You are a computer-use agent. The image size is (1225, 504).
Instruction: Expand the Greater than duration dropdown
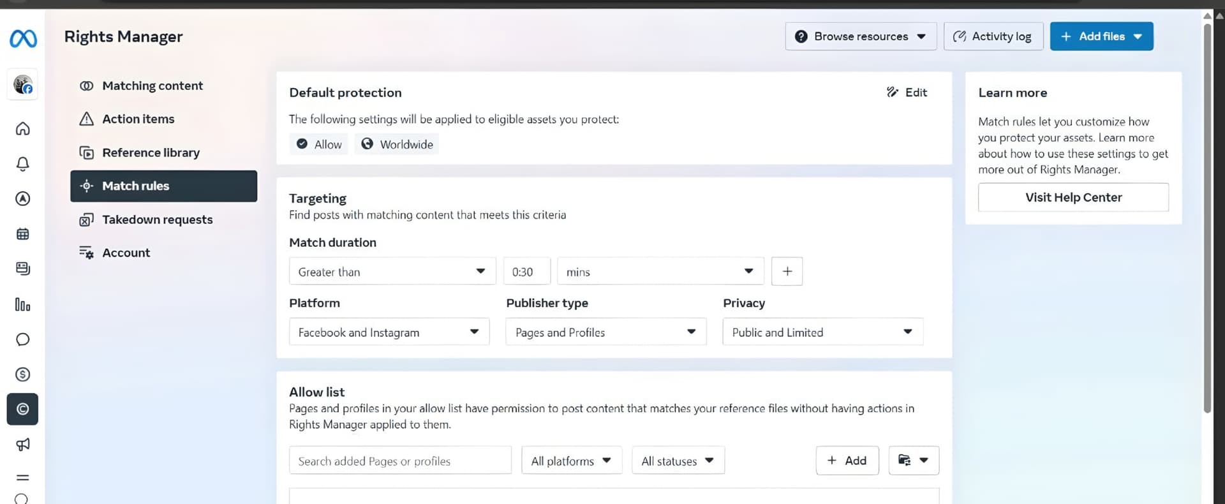(x=392, y=272)
